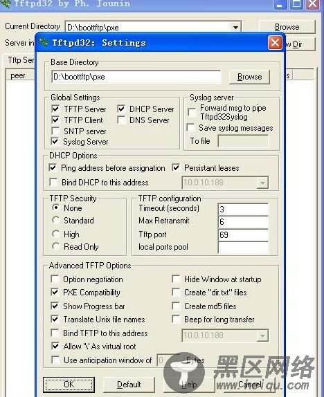Select Read Only TFTP security

pyautogui.click(x=56, y=246)
